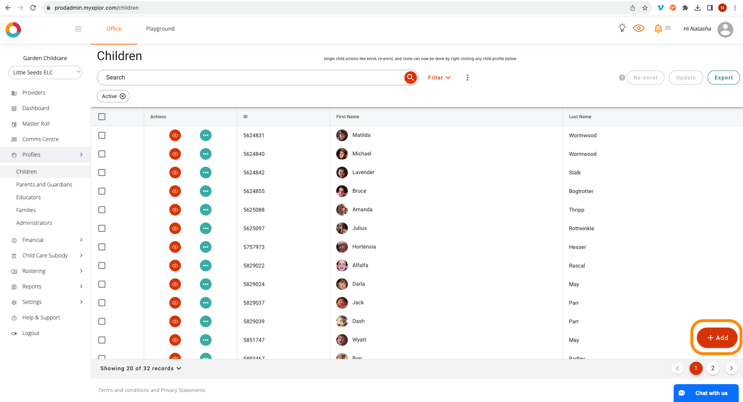This screenshot has height=402, width=743.
Task: Click the Add child button
Action: 717,338
